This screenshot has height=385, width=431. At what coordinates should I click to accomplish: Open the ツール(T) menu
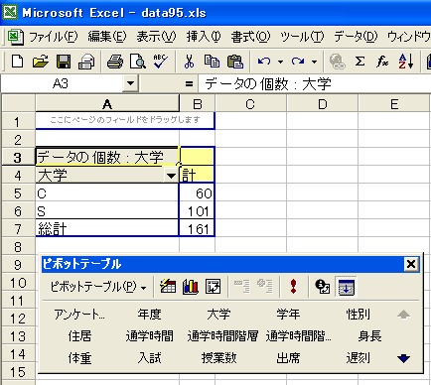point(302,37)
